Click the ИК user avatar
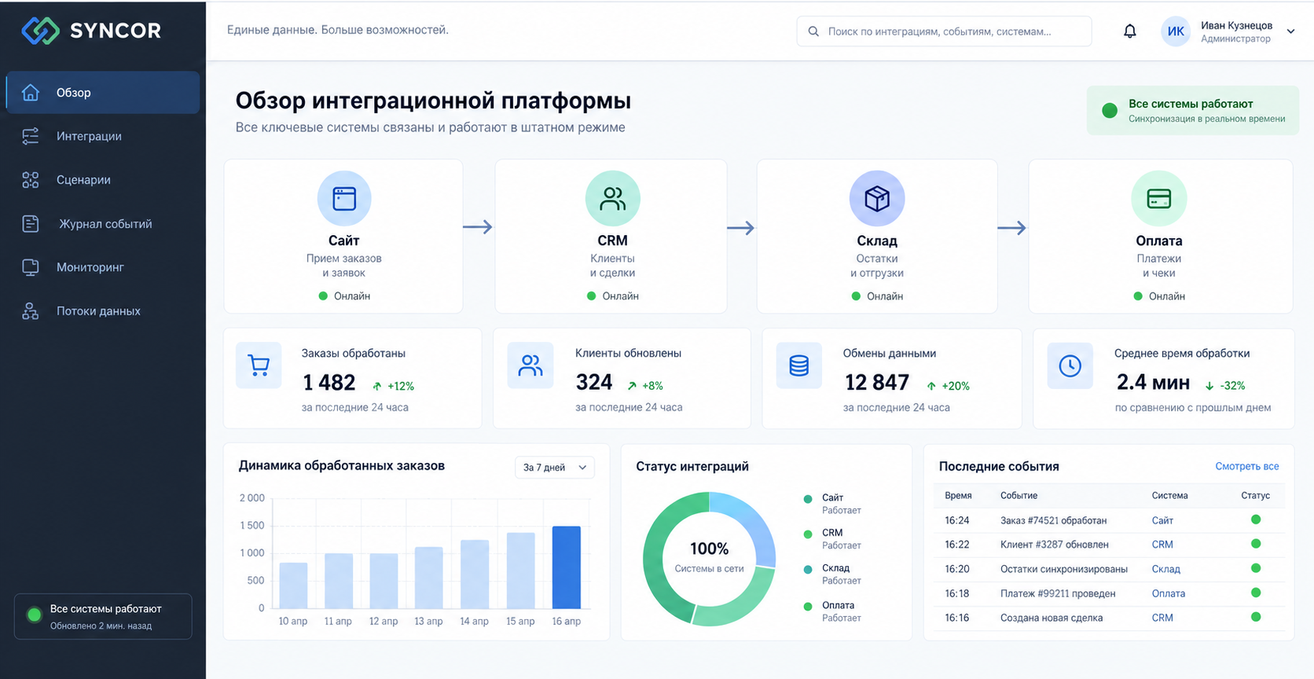The width and height of the screenshot is (1314, 679). (1176, 31)
